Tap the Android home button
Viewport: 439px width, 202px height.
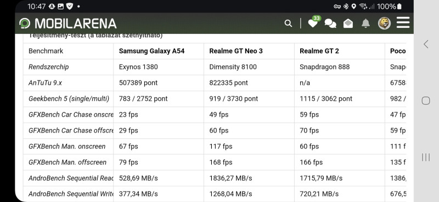coord(426,101)
